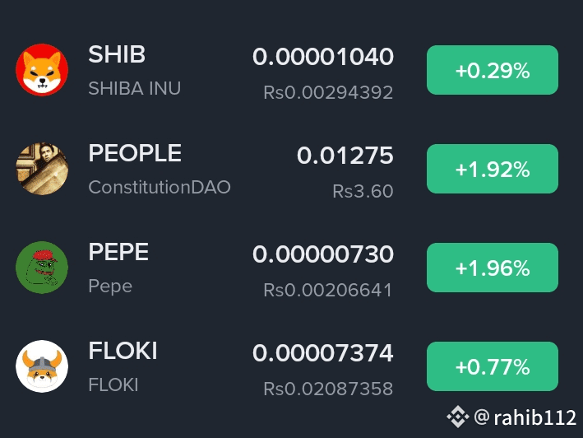Screen dimensions: 583x438
Task: Select the PEPE price 0.00000730
Action: tap(322, 254)
